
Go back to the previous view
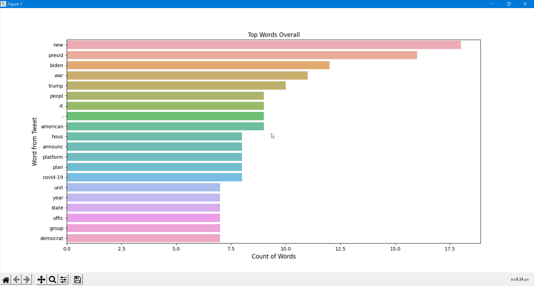(x=16, y=279)
